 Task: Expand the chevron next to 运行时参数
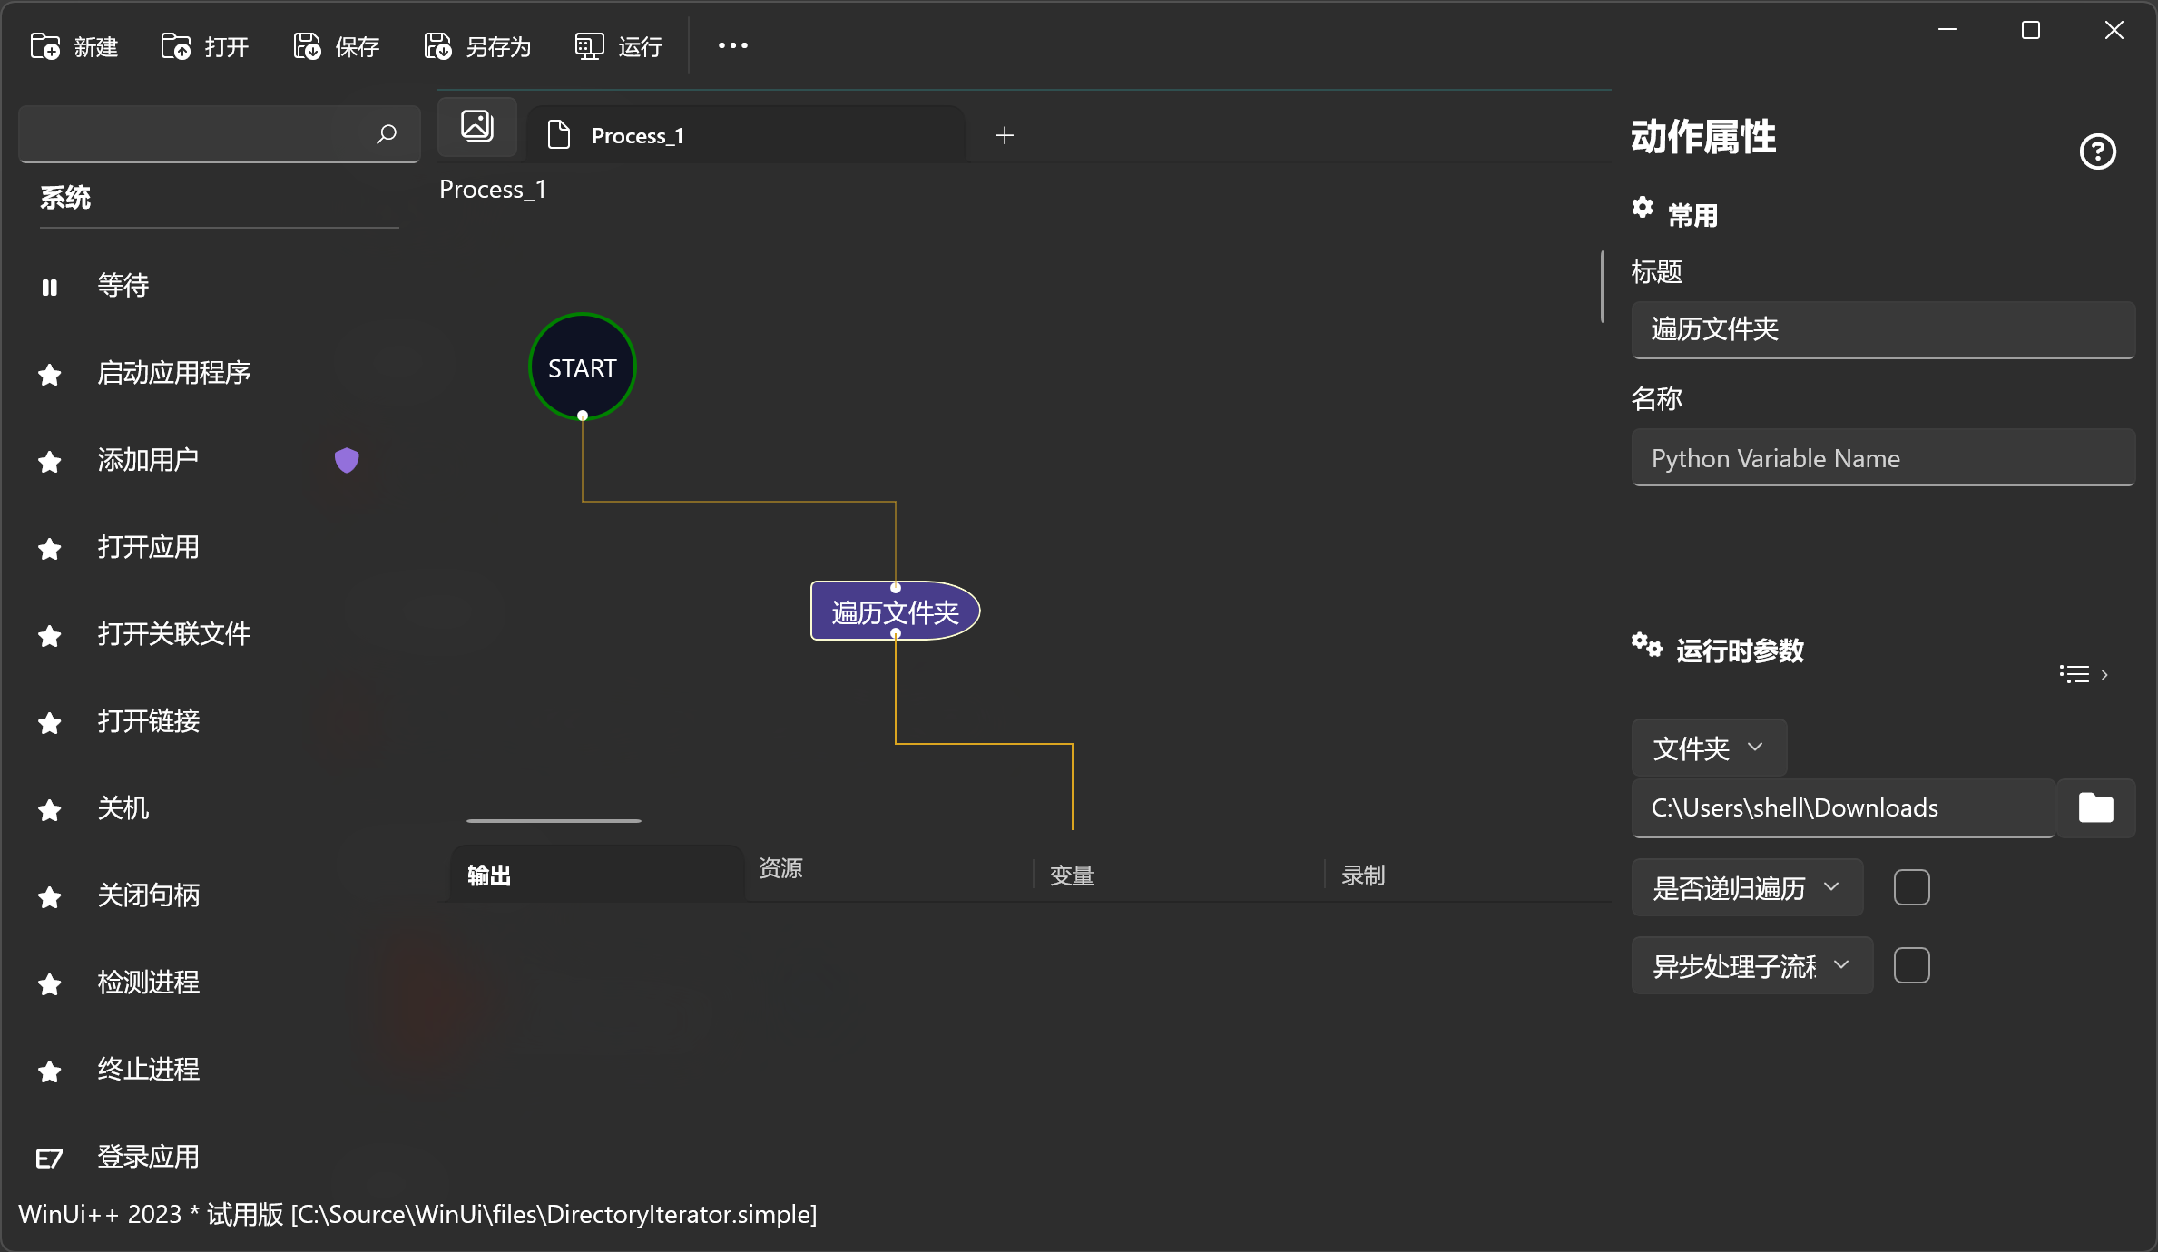2105,673
